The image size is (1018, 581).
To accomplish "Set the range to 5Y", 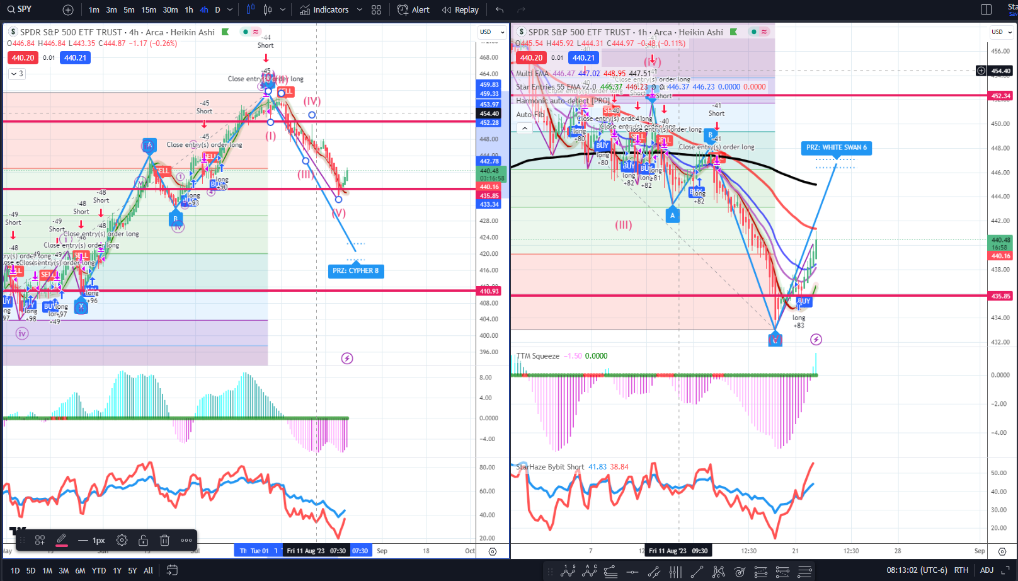I will point(132,571).
